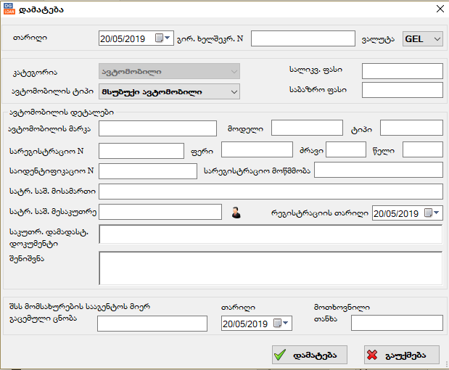Click the მოთხოვნილი თანხა amount field
This screenshot has height=370, width=449.
tap(396, 323)
